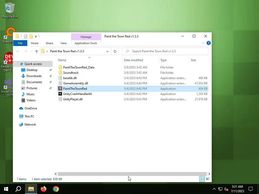Select the GameAssembly.dll file
Viewport: 259px width, 194px height.
75,83
